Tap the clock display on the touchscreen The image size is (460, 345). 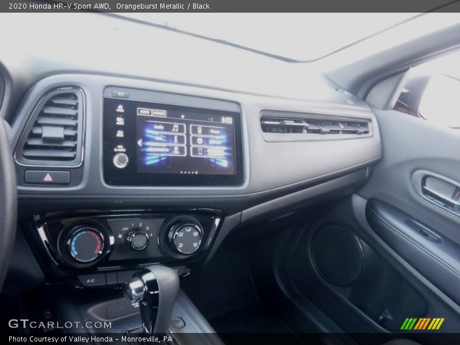[x=227, y=120]
